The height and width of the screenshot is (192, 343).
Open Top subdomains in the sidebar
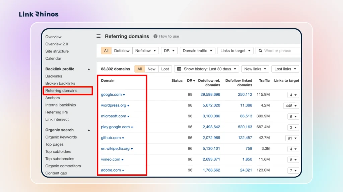click(60, 159)
